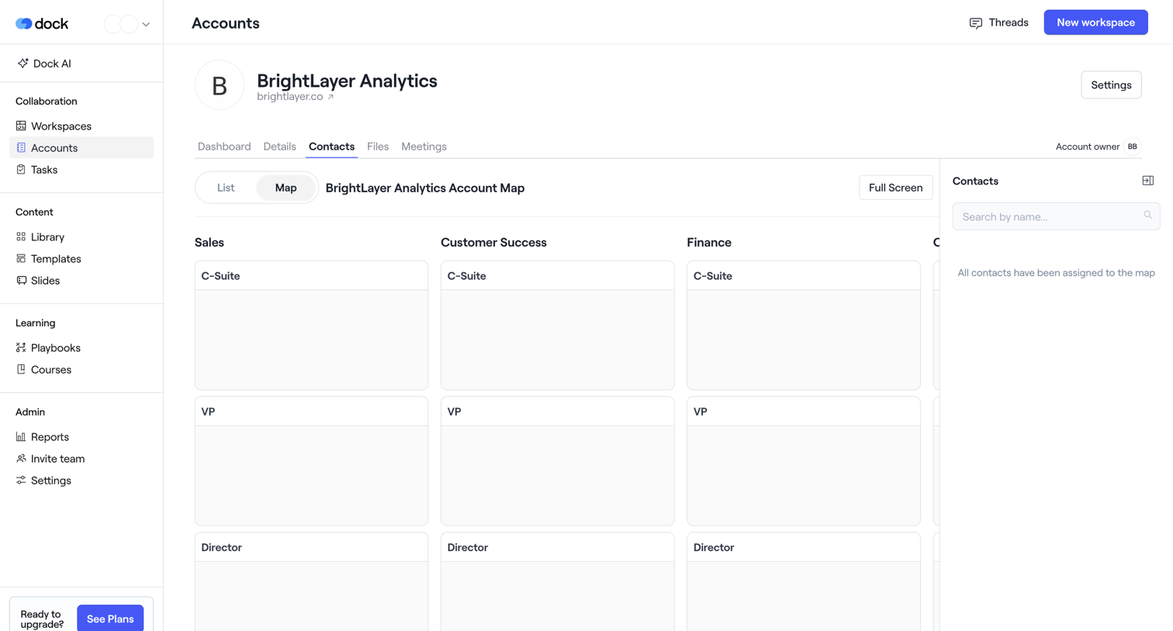Open the account map in Full Screen
Image resolution: width=1173 pixels, height=631 pixels.
(x=895, y=188)
